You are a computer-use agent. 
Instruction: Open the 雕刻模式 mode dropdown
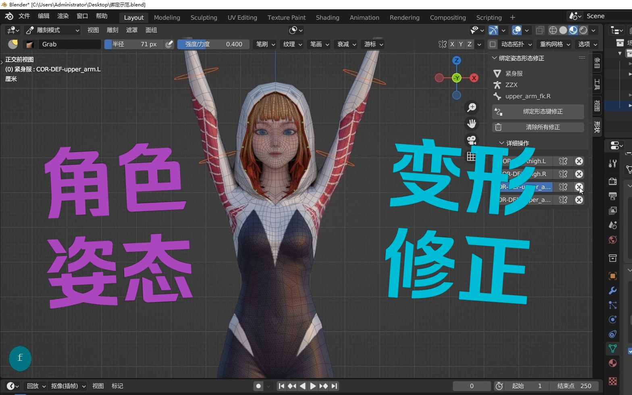[52, 30]
